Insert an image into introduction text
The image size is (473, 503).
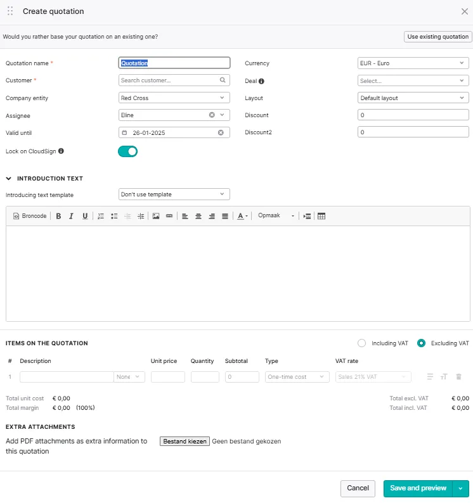(x=156, y=216)
